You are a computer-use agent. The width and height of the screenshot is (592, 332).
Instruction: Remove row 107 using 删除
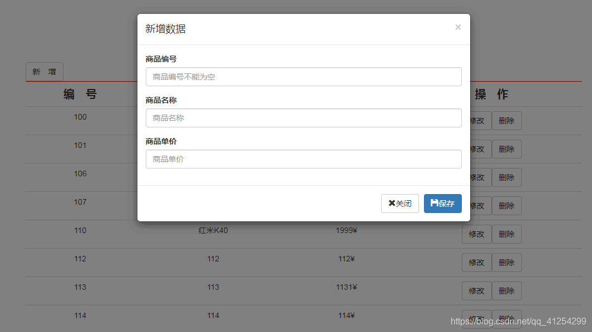pos(507,206)
